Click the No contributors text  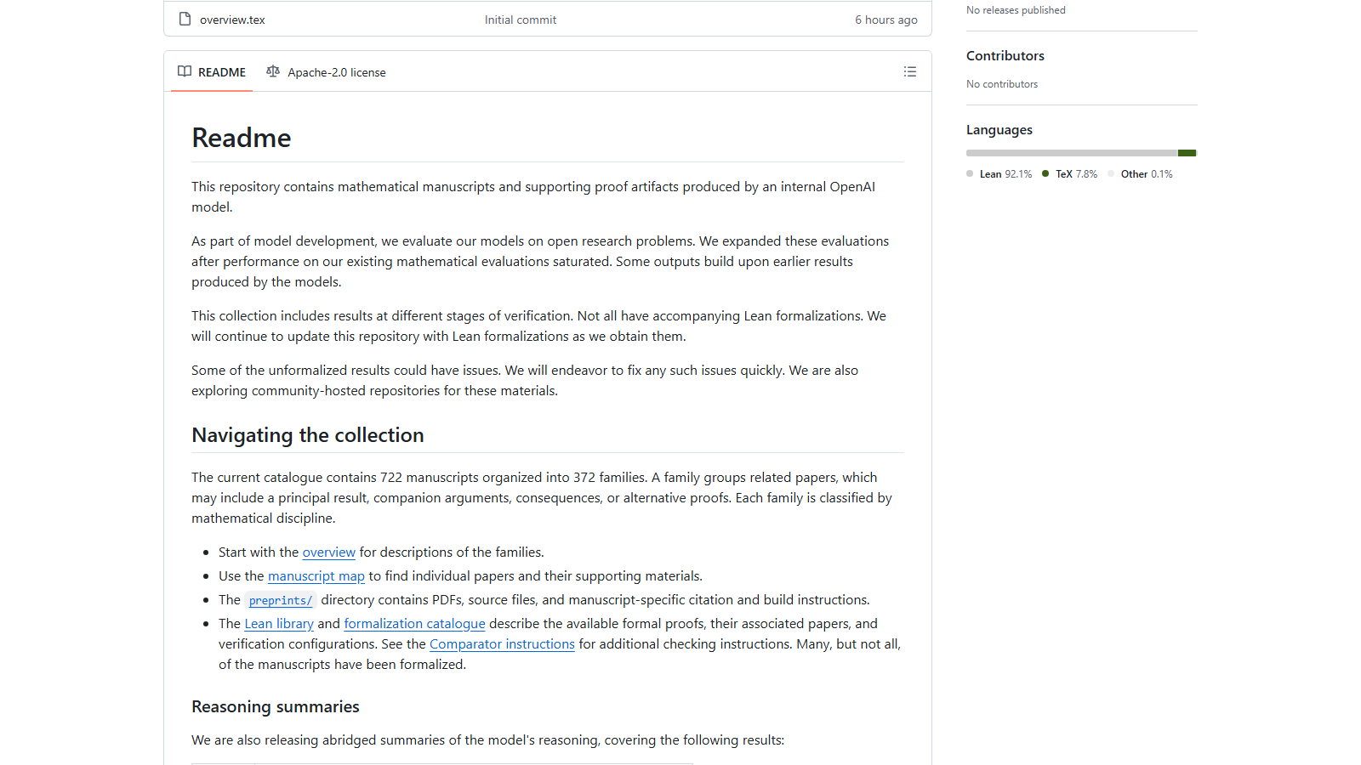click(1002, 84)
